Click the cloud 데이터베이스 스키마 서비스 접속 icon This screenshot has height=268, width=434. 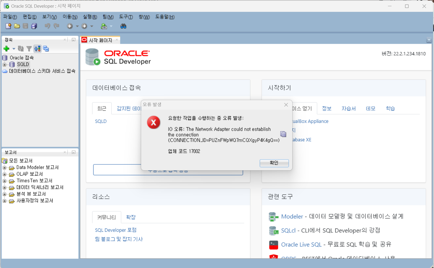[x=5, y=71]
